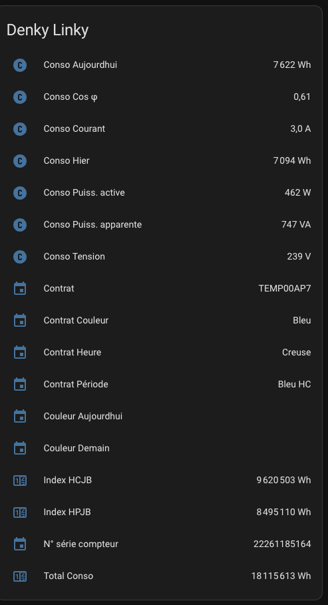The width and height of the screenshot is (328, 605).
Task: Click the Contrat Couleur calendar icon
Action: 20,321
